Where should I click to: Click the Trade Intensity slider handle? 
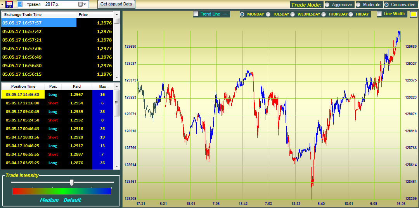71,182
